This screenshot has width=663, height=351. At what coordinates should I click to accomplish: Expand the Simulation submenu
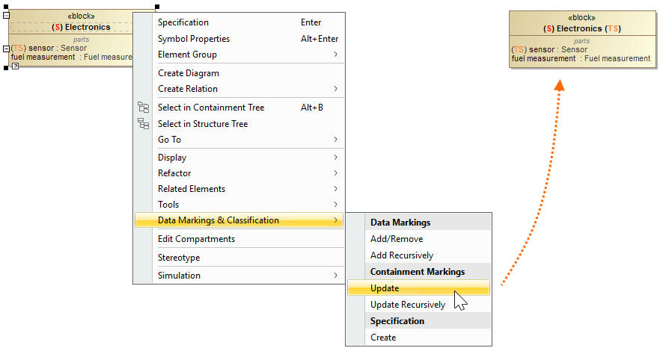pos(335,276)
